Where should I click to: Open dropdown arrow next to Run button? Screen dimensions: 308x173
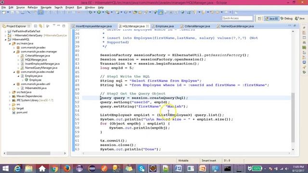click(x=103, y=12)
